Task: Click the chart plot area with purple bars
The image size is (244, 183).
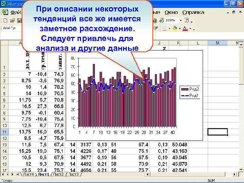Action: point(127,93)
